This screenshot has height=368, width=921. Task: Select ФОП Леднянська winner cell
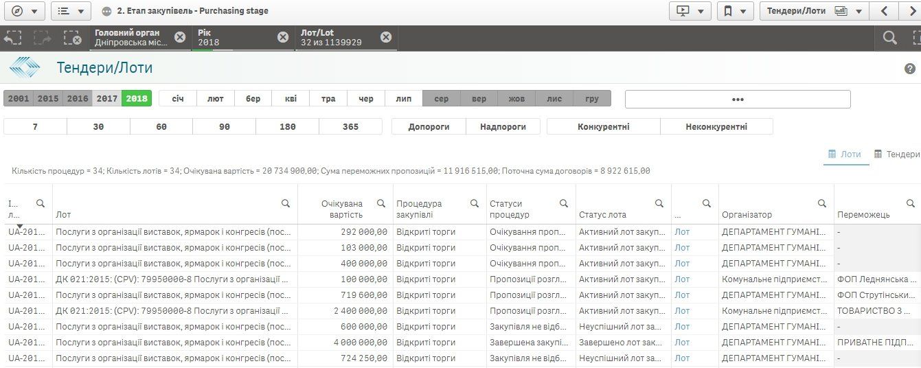tap(877, 279)
